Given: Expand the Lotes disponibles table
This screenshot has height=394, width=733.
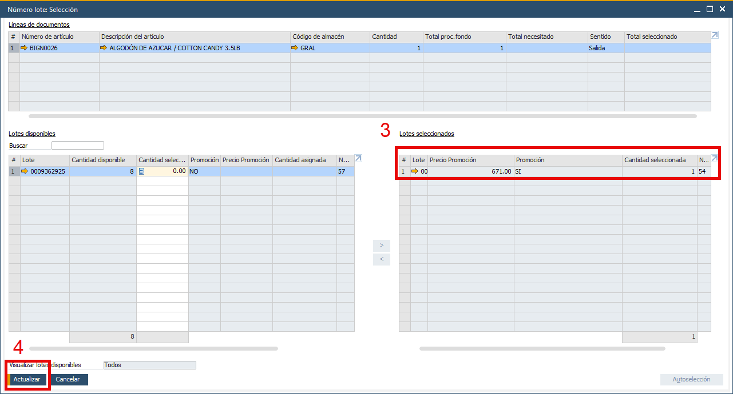Looking at the screenshot, I should [x=358, y=159].
